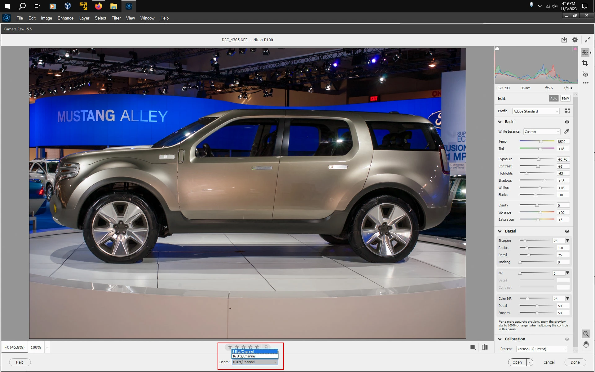
Task: Open the White balance Custom dropdown
Action: 541,132
